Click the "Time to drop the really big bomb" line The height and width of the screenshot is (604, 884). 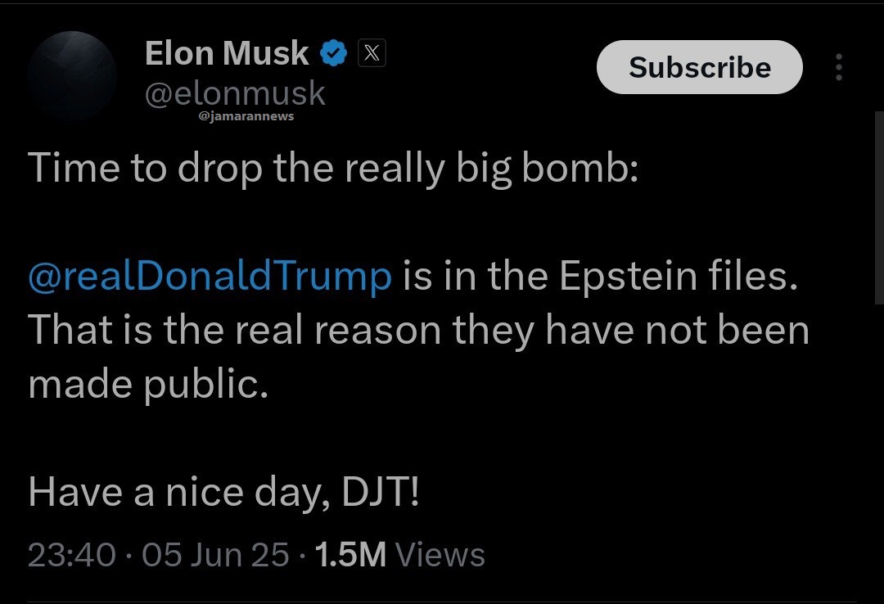(x=332, y=169)
